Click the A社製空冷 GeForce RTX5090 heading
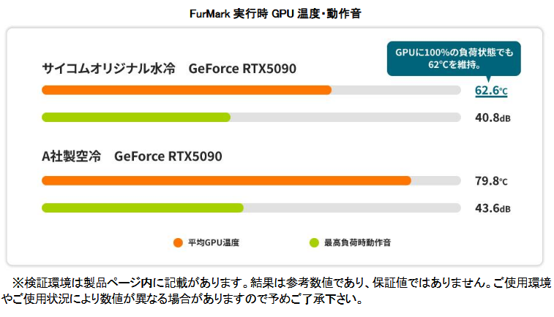The image size is (554, 317). [x=132, y=156]
